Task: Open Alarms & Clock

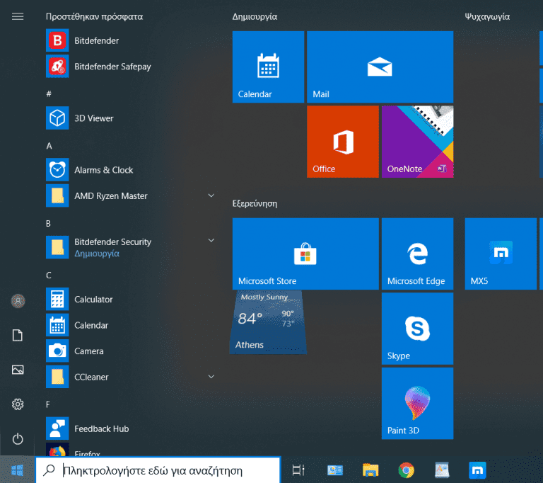Action: pyautogui.click(x=130, y=170)
